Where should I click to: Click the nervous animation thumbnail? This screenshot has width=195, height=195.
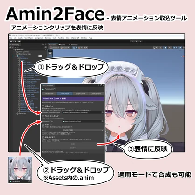tap(20, 170)
